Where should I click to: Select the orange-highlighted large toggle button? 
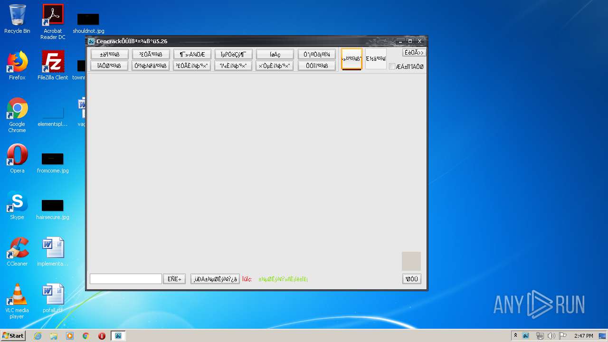tap(351, 59)
